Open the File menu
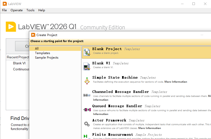Screen dimensions: 211x139 click(4, 10)
